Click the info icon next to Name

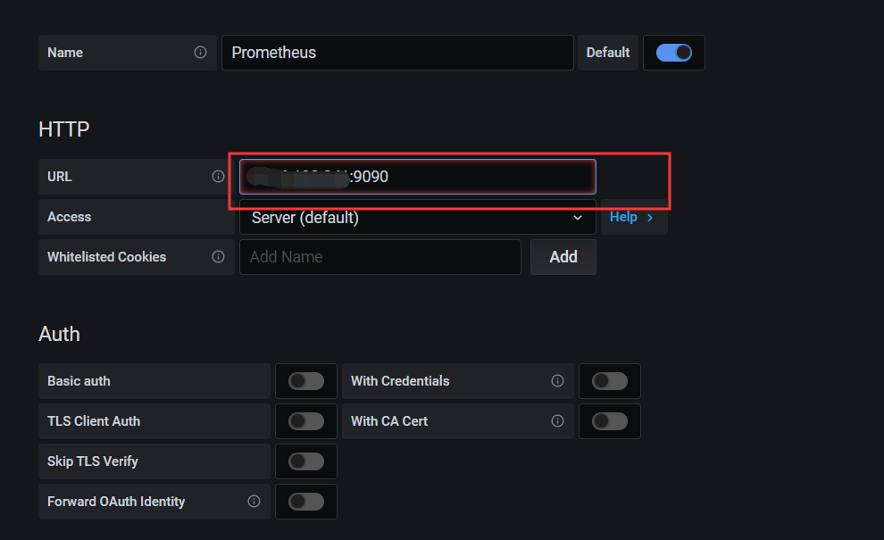[200, 53]
